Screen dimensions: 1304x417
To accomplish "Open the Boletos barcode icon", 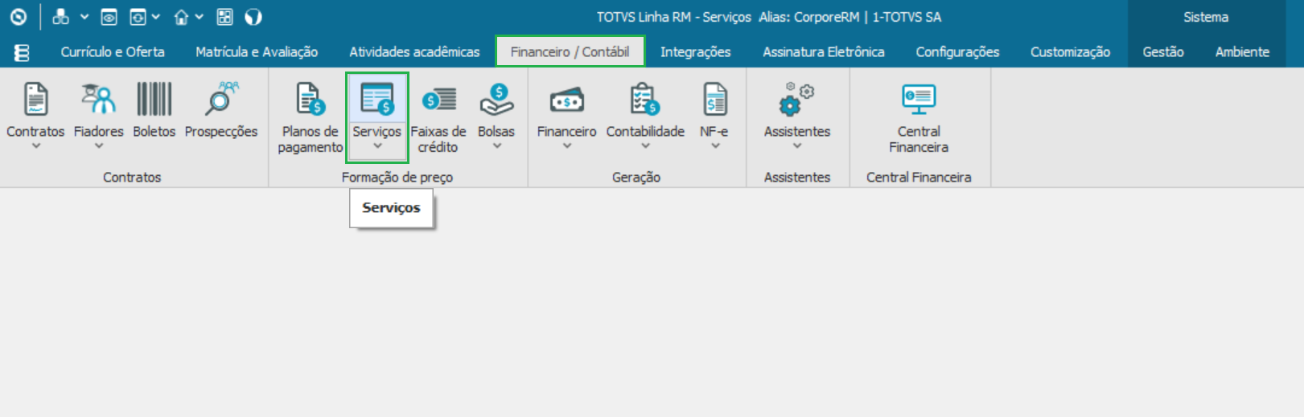I will coord(154,99).
